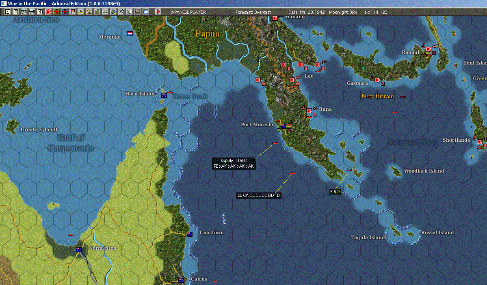This screenshot has height=285, width=487.
Task: Click the crosshair target toolbar icon
Action: [121, 12]
